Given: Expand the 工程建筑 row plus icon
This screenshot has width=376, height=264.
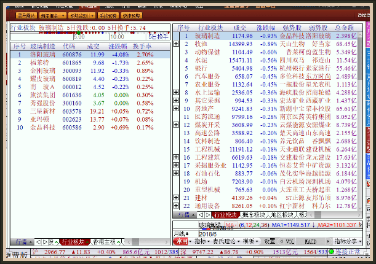Looking at the screenshot, I should click(x=176, y=157).
